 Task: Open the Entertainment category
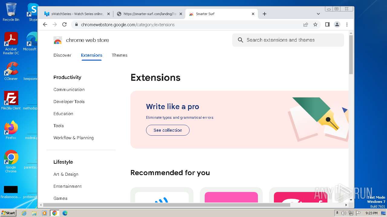pos(67,186)
